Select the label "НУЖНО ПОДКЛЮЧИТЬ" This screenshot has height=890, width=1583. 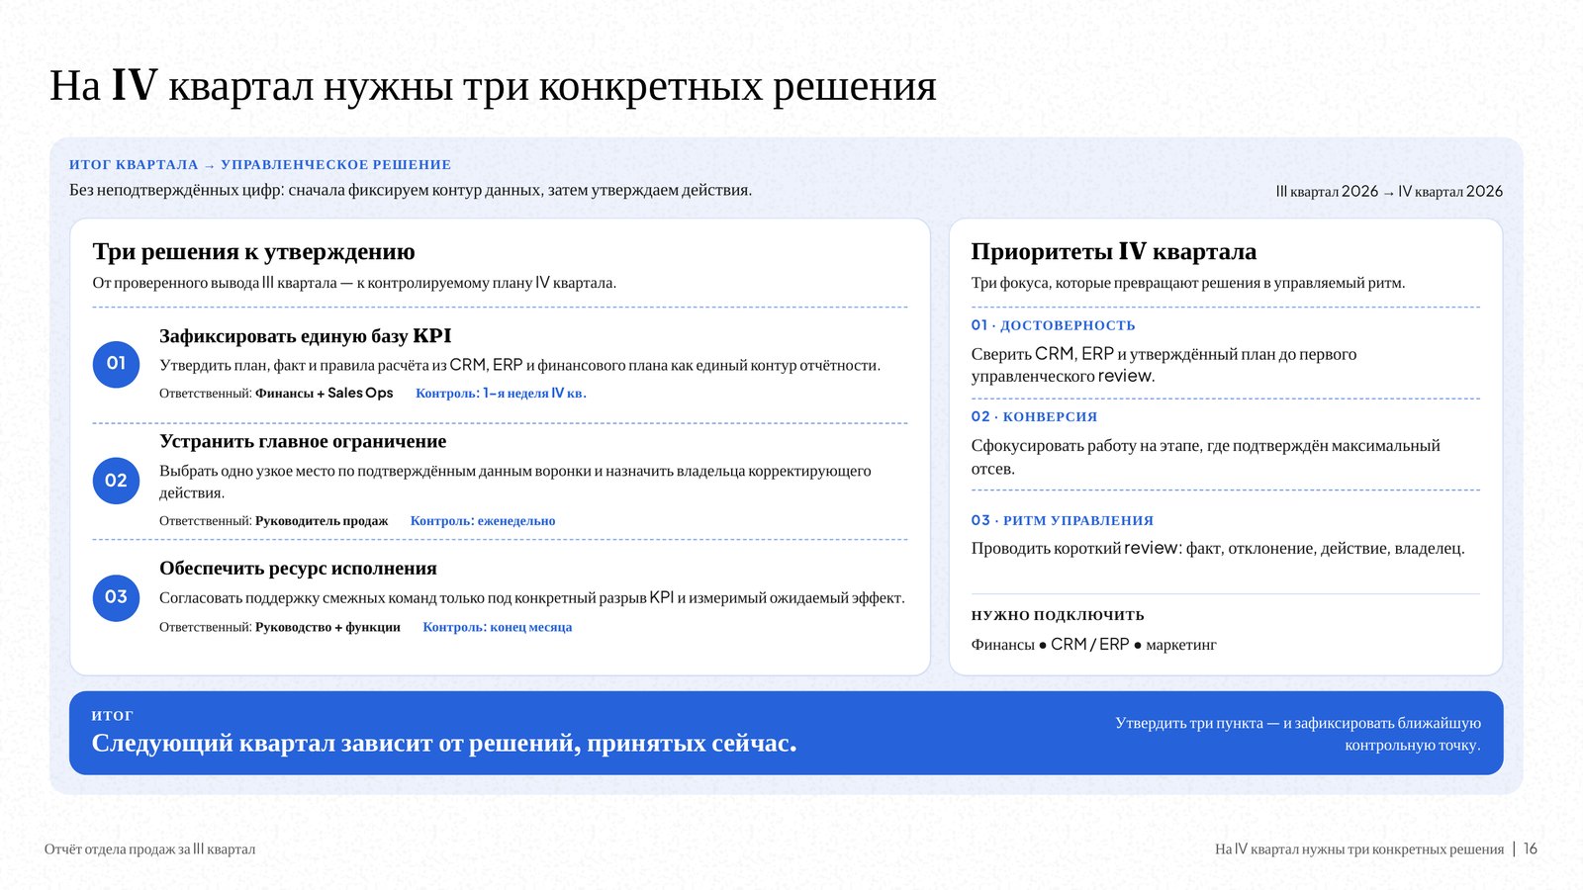[1058, 615]
